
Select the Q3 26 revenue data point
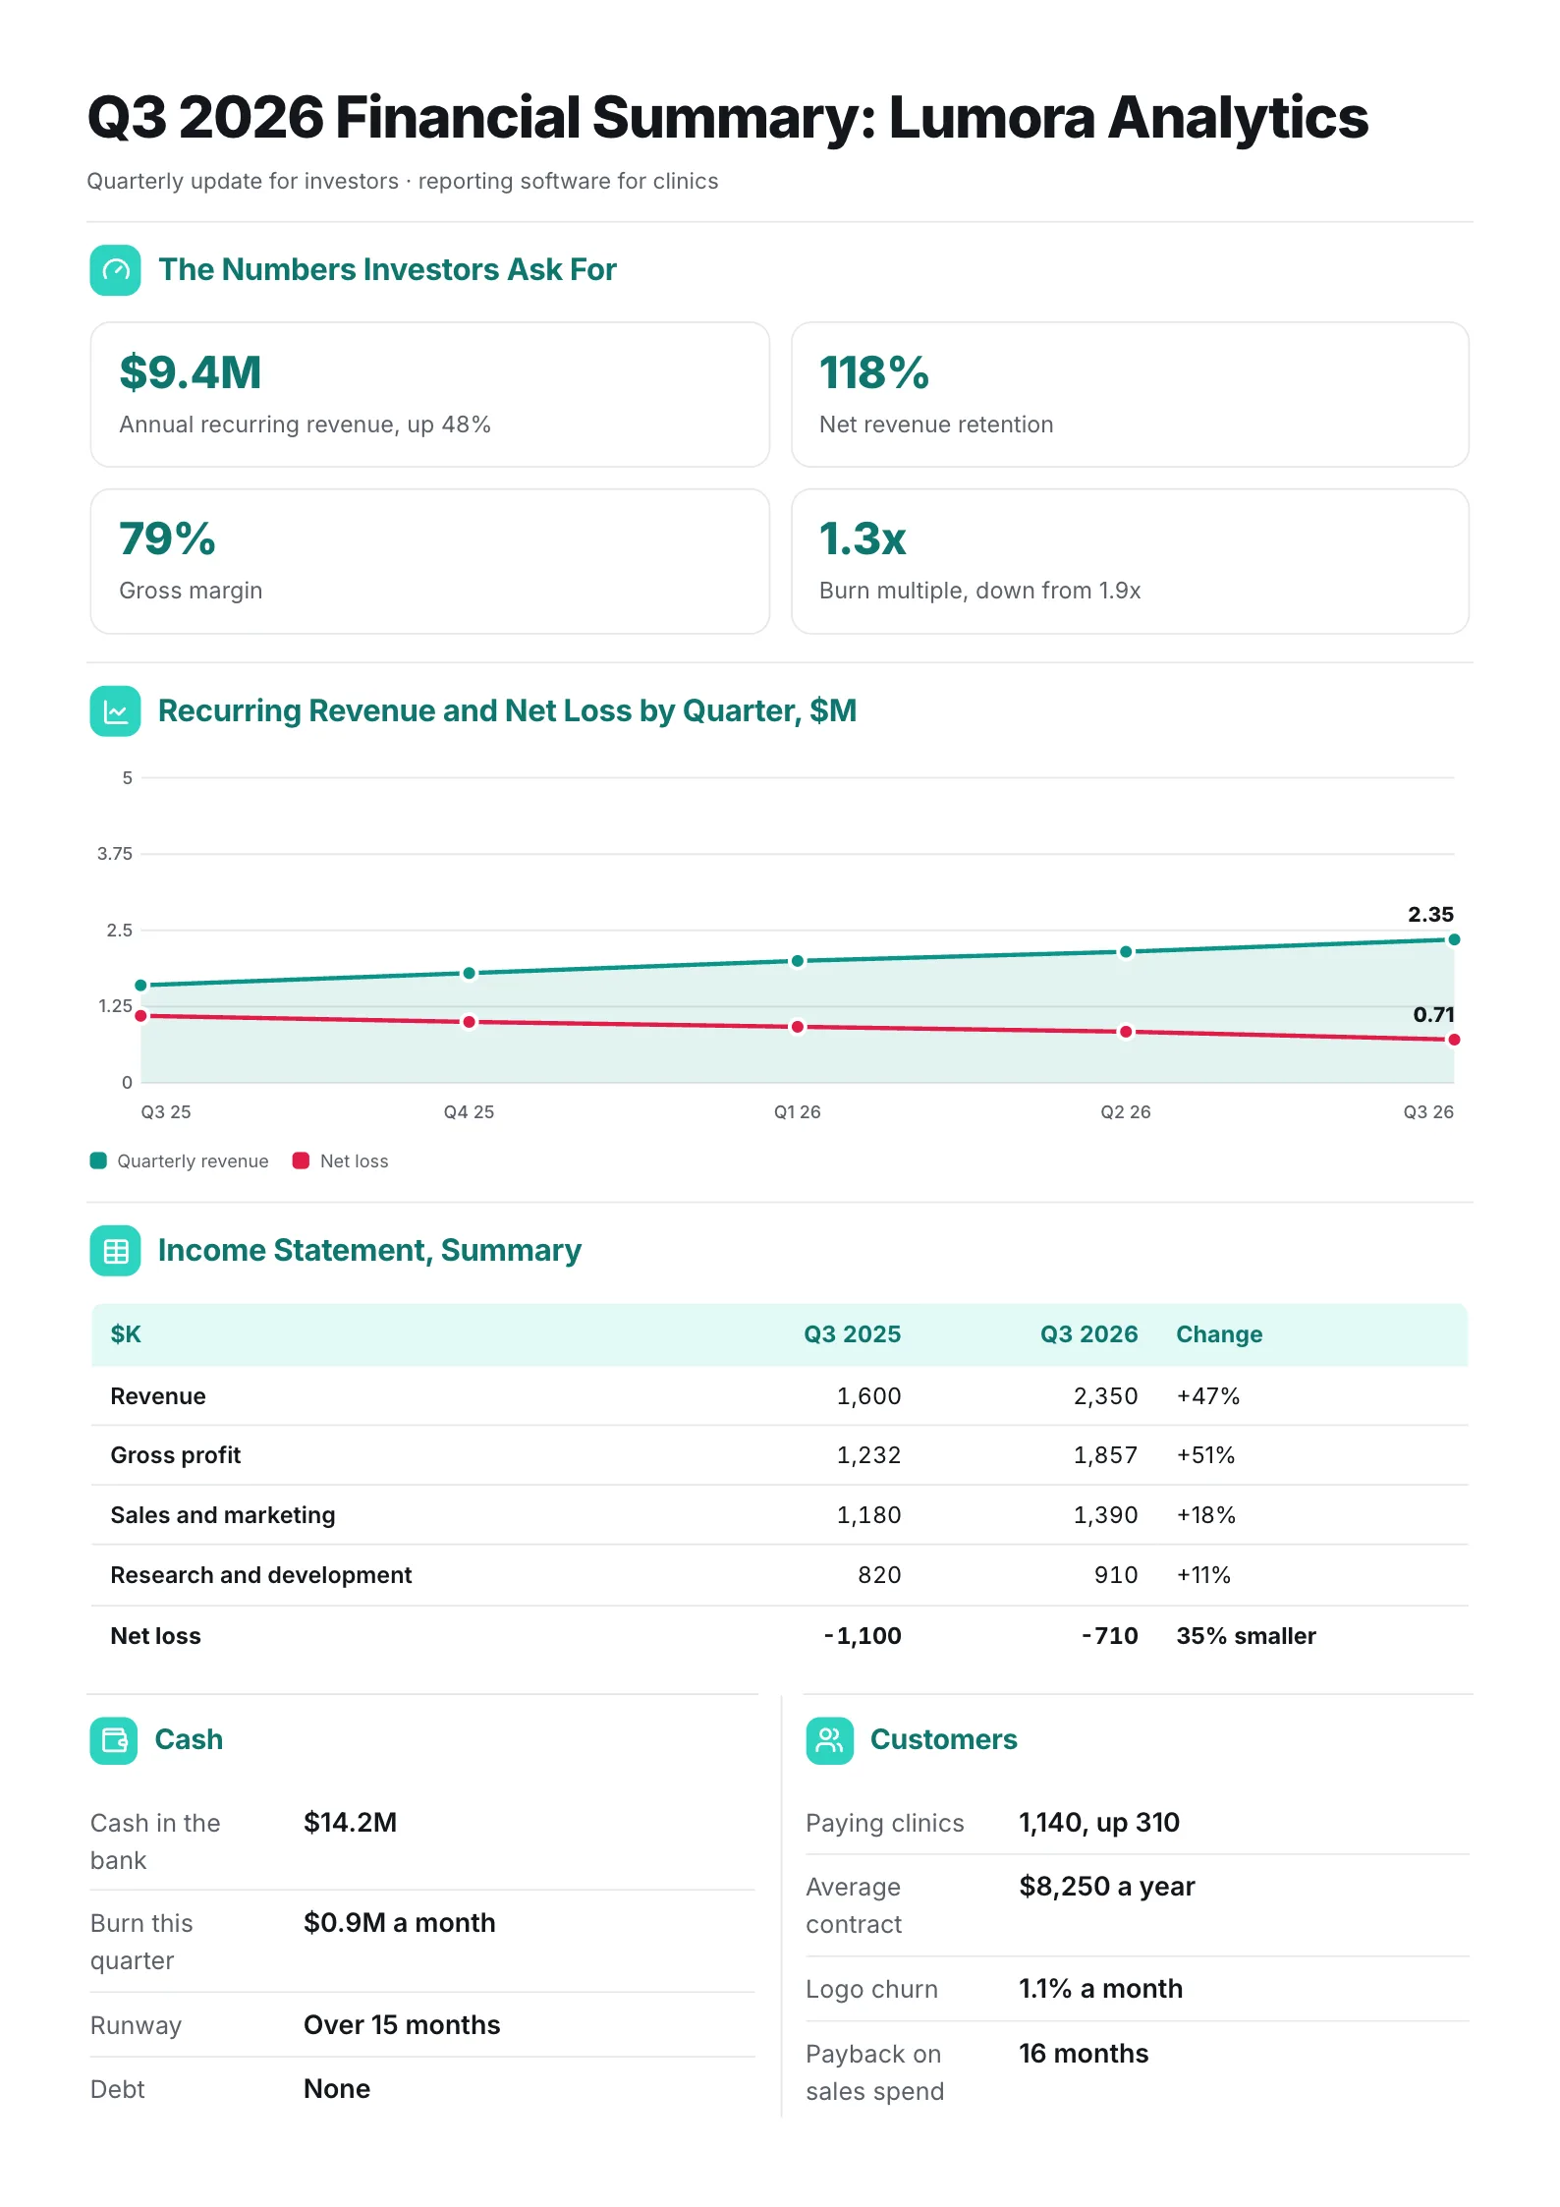1454,939
